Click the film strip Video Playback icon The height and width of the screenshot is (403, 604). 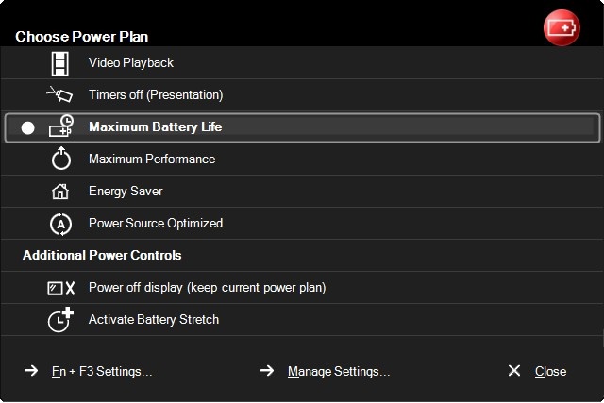(x=60, y=63)
